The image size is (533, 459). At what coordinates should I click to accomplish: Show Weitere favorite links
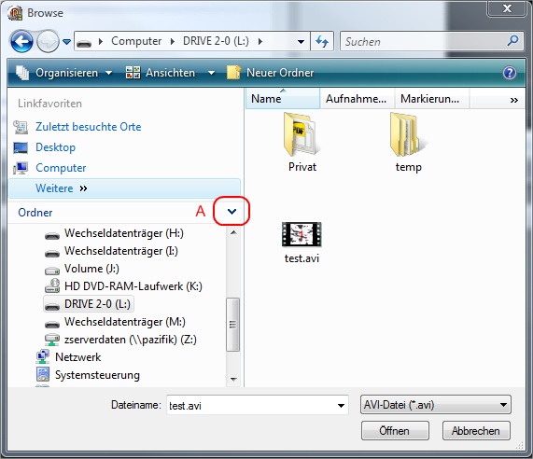click(x=124, y=188)
